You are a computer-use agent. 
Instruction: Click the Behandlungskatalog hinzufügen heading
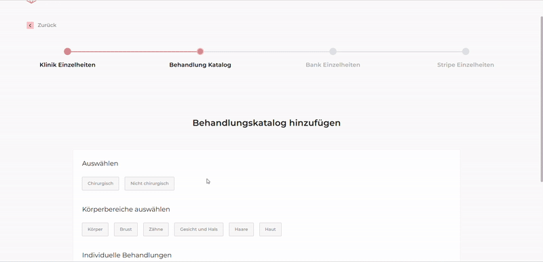coord(267,123)
